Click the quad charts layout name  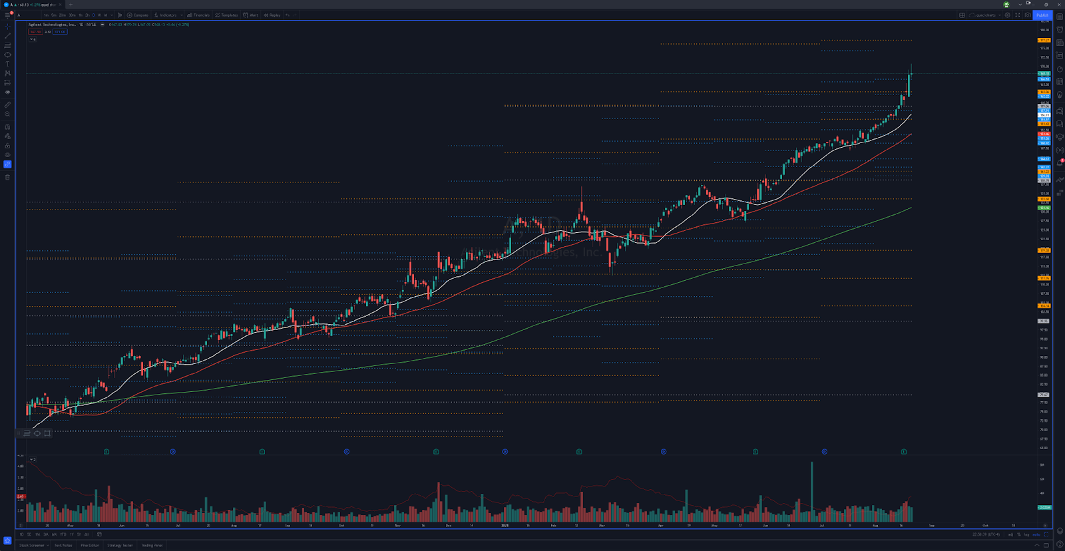coord(985,15)
